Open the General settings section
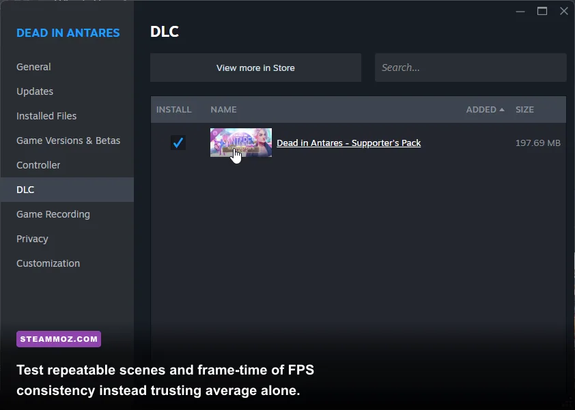Viewport: 575px width, 410px height. click(x=33, y=67)
